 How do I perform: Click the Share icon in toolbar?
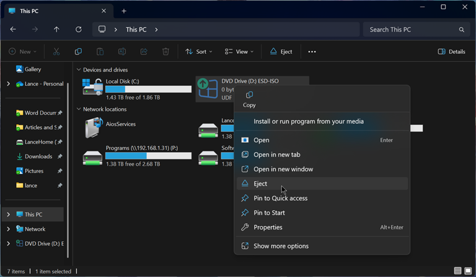click(144, 51)
